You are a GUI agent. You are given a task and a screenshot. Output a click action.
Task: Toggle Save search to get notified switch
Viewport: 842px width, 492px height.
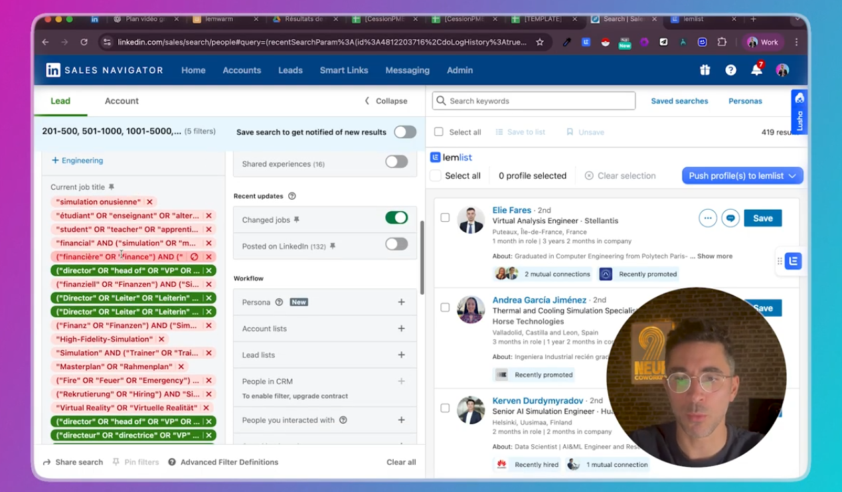click(405, 131)
